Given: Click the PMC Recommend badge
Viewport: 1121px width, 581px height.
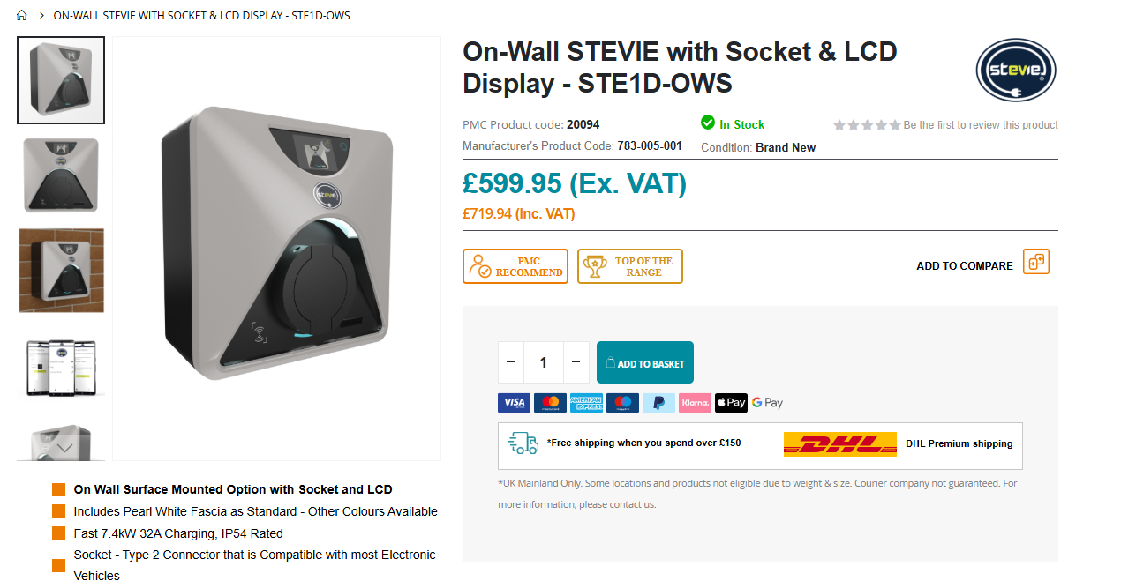Looking at the screenshot, I should pyautogui.click(x=515, y=266).
